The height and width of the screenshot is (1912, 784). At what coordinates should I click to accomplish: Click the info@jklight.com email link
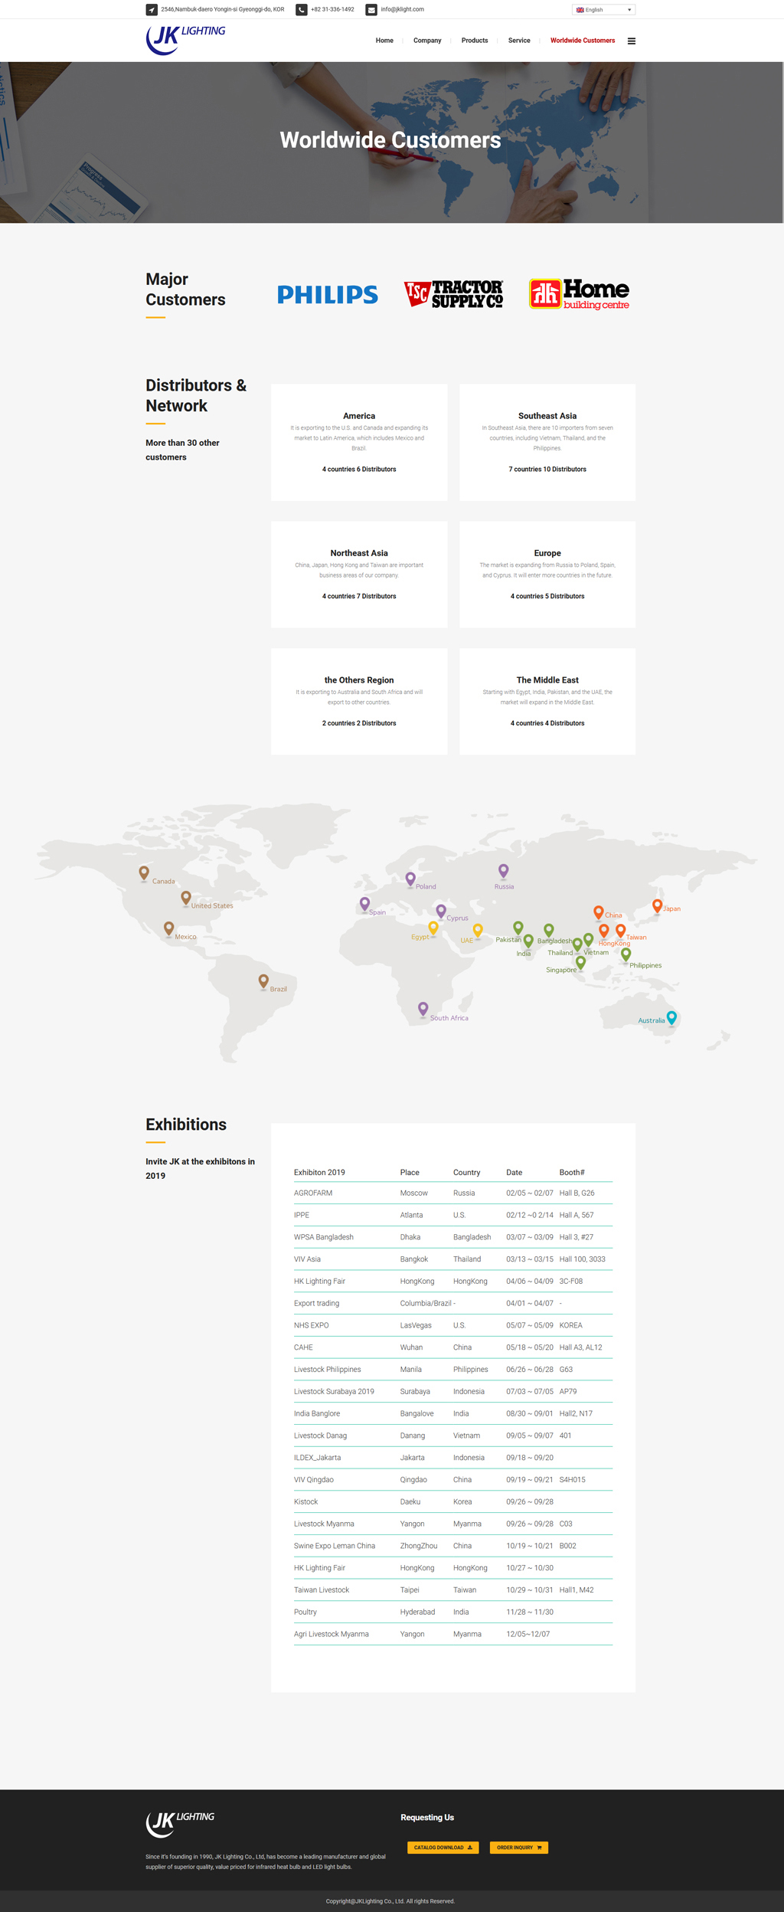(x=402, y=10)
